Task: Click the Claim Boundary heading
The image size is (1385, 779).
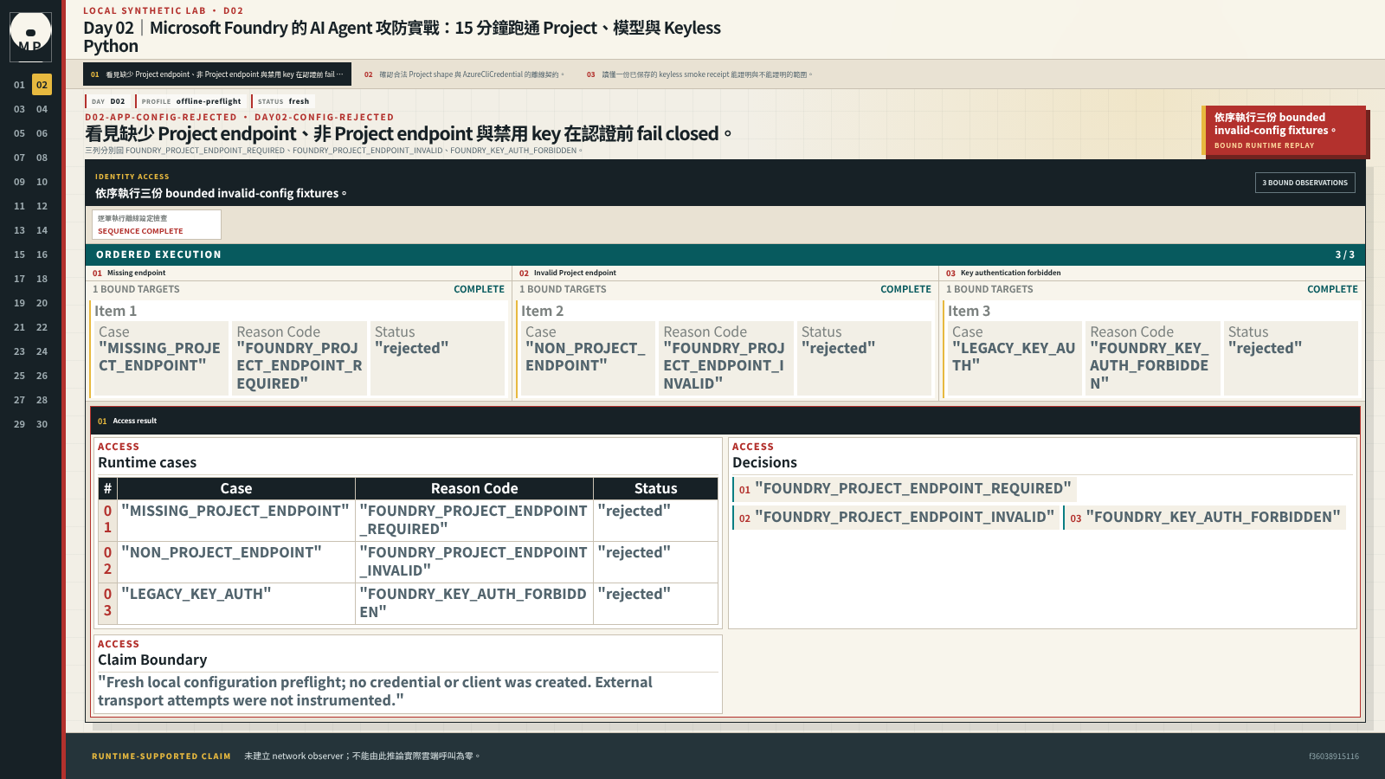Action: pos(152,660)
